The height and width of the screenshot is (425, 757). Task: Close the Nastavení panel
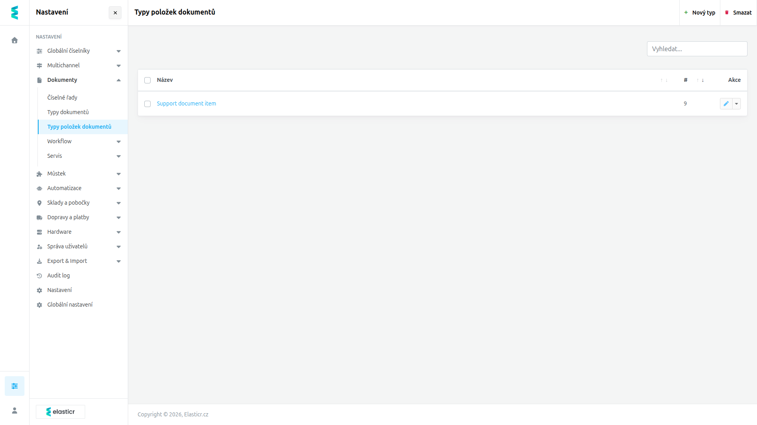(115, 13)
